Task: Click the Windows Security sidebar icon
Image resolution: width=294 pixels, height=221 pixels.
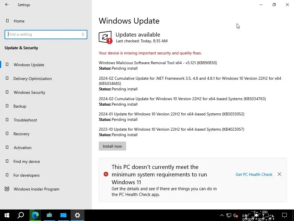Action: coord(7,92)
